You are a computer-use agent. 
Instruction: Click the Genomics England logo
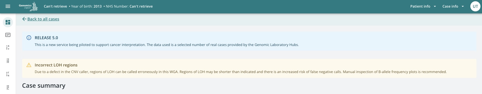coord(28,6)
